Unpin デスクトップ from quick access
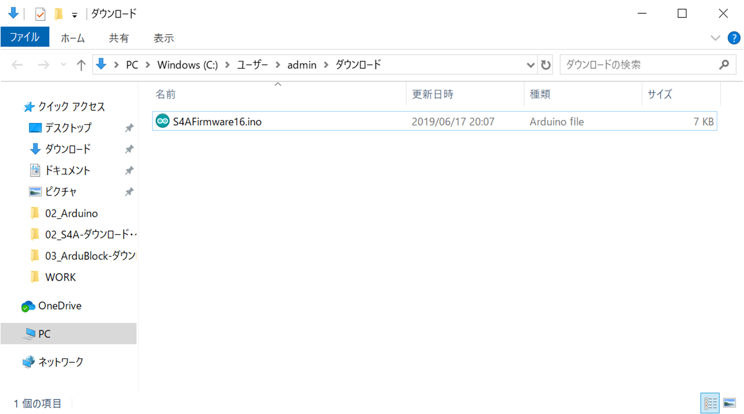 (x=128, y=128)
